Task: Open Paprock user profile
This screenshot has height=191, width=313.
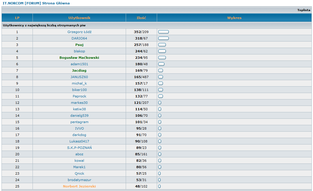Action: [x=79, y=96]
